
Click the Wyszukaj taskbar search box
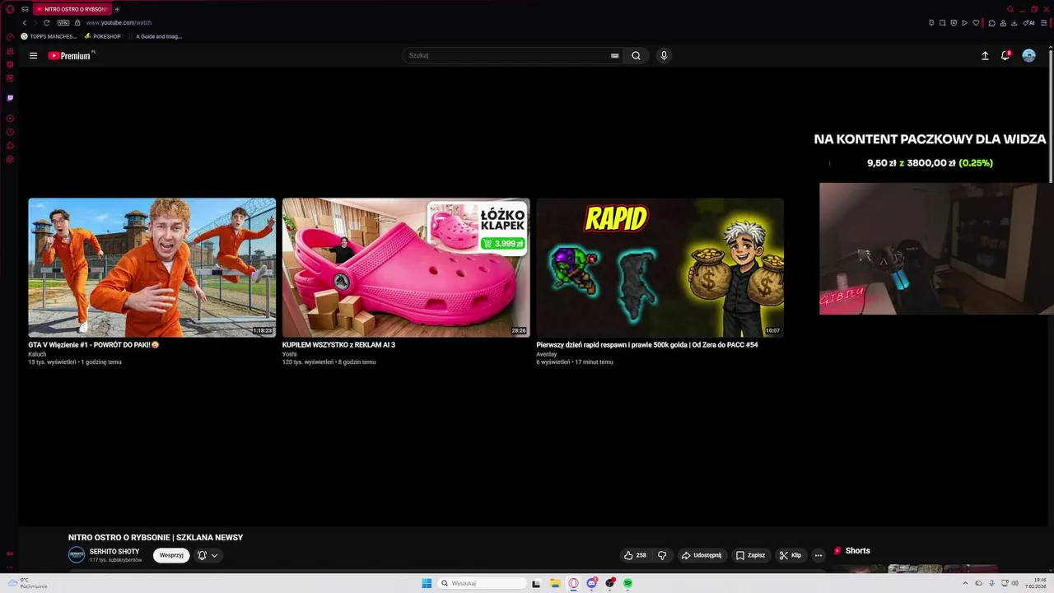click(483, 583)
